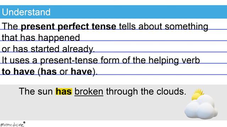227x127 pixels.
Task: Click the bold phrase "present perfect tense"
Action: (68, 27)
